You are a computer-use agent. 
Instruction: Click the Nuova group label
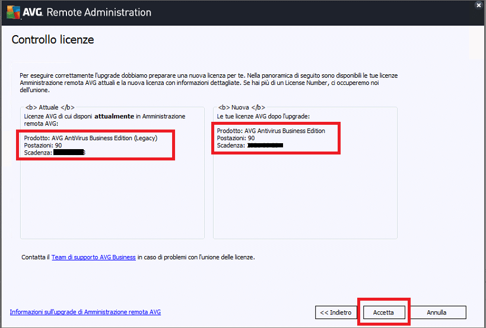(x=242, y=108)
